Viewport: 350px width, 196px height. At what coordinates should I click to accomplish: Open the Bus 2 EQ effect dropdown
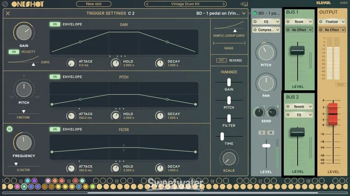[299, 115]
